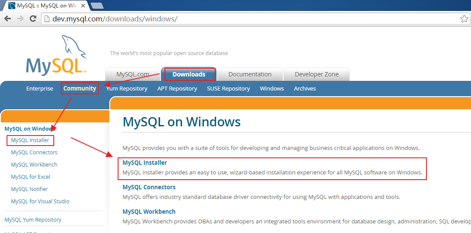
Task: Bookmark this page with the star icon
Action: click(x=464, y=19)
